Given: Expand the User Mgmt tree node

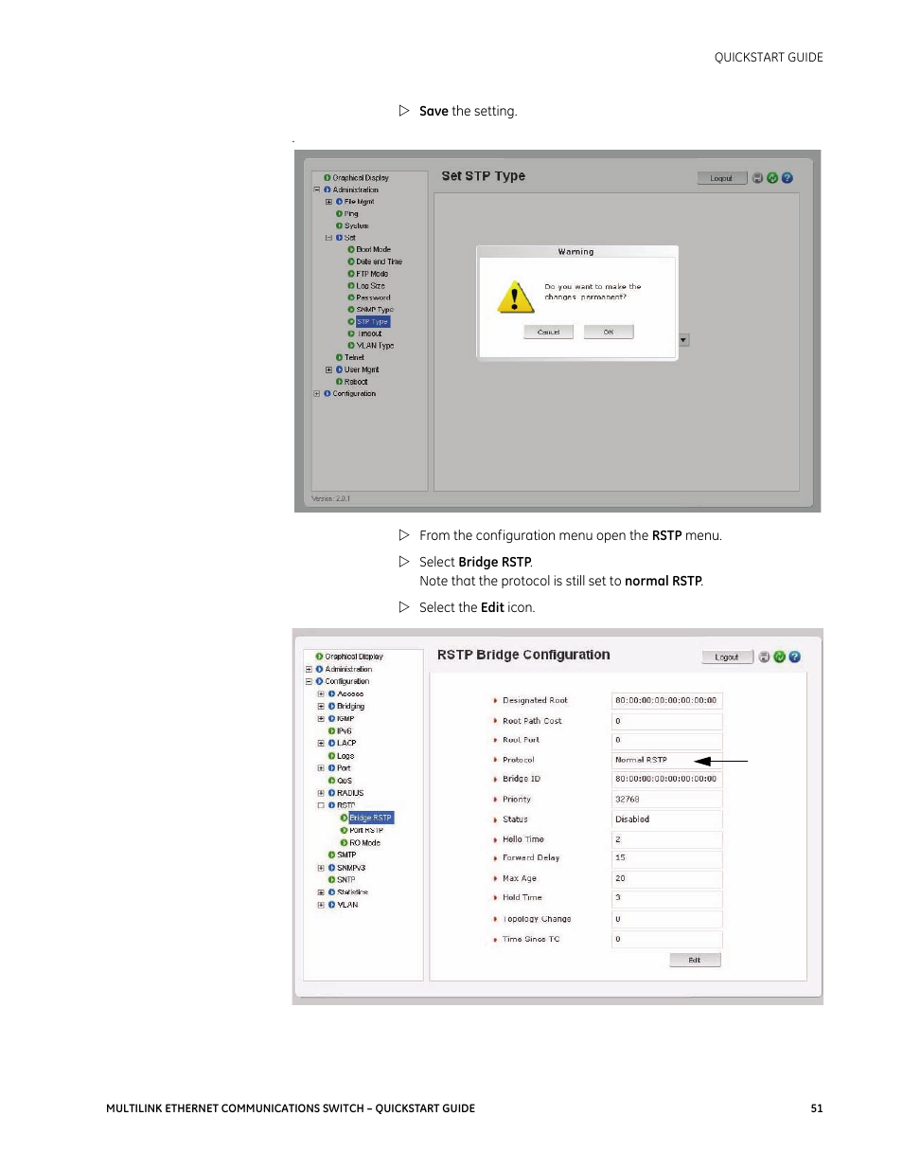Looking at the screenshot, I should pyautogui.click(x=328, y=370).
